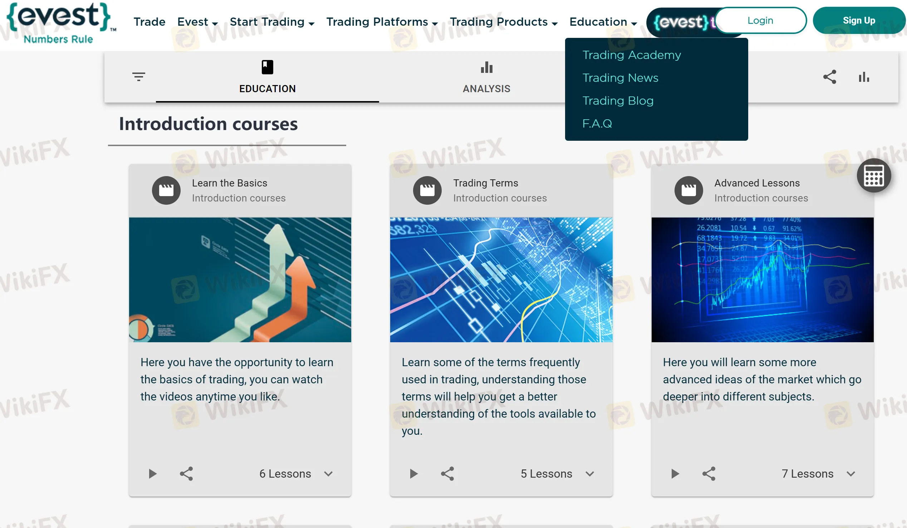Image resolution: width=907 pixels, height=528 pixels.
Task: Click the bar chart icon at toolbar right
Action: pyautogui.click(x=864, y=77)
